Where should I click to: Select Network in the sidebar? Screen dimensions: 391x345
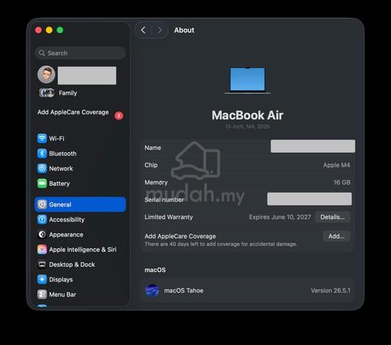[x=80, y=168]
